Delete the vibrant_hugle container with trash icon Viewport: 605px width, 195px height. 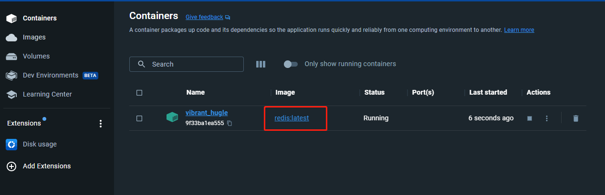coord(576,118)
